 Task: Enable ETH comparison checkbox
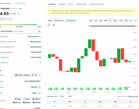pos(67,96)
